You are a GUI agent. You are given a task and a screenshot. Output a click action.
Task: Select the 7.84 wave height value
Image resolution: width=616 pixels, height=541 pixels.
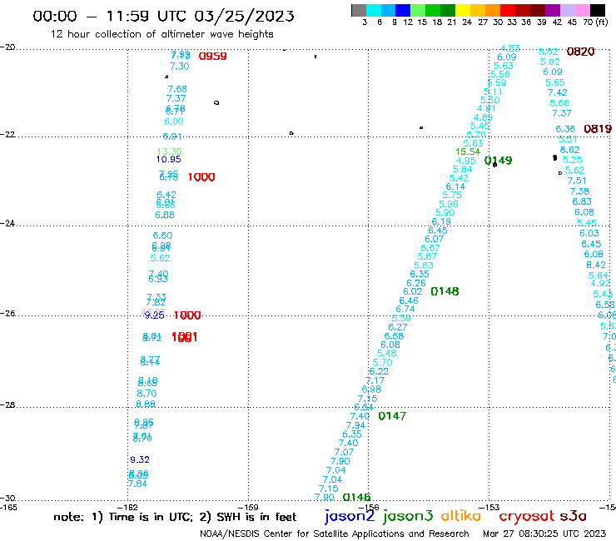137,484
